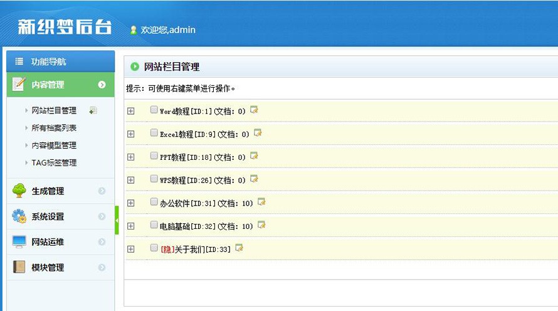Image resolution: width=558 pixels, height=311 pixels.
Task: Click the add-column icon beside 网站栏目管理
Action: click(x=93, y=110)
